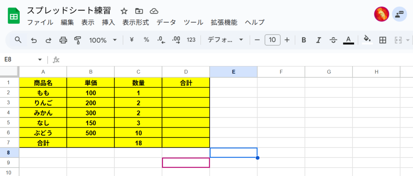Click the 123 number format button
The width and height of the screenshot is (413, 176).
click(191, 40)
